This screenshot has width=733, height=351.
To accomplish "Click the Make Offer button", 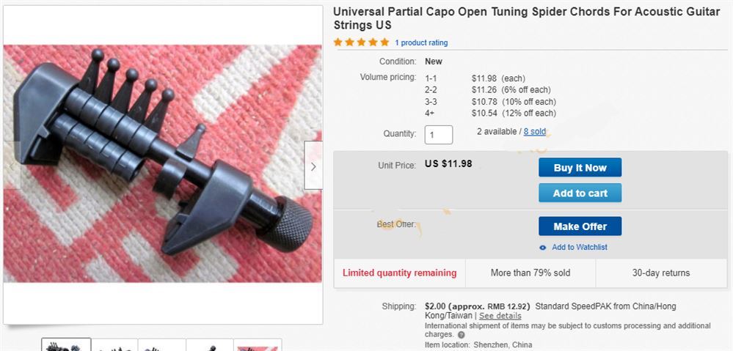I will [580, 226].
